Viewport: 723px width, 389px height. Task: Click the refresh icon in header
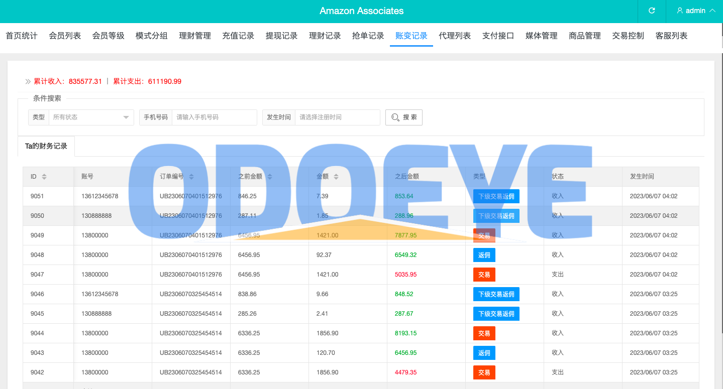652,11
